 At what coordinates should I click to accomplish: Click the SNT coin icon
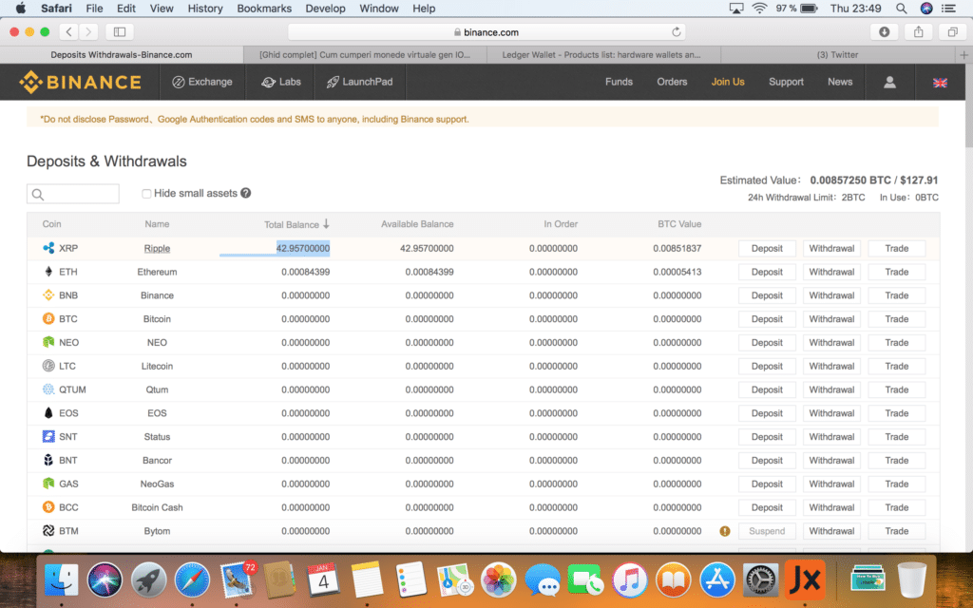(x=48, y=437)
